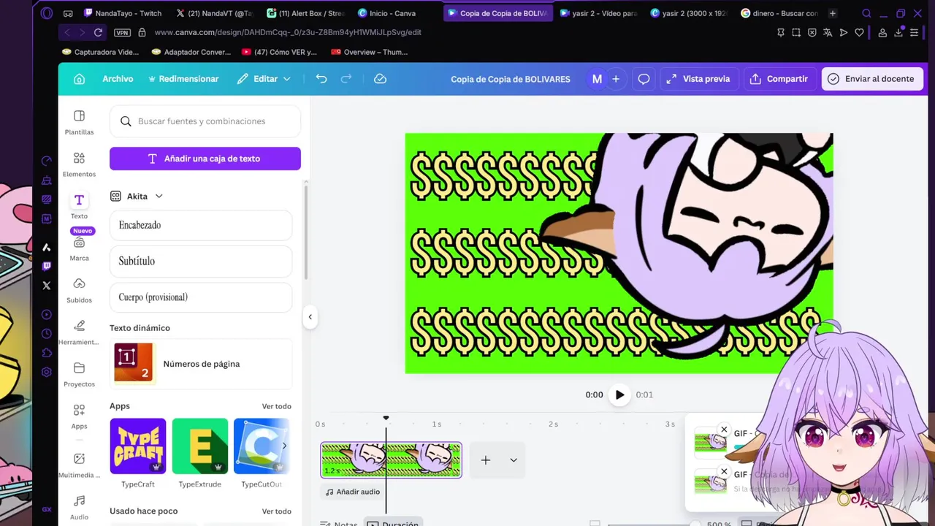935x526 pixels.
Task: Add collaborator with plus icon
Action: tap(616, 79)
